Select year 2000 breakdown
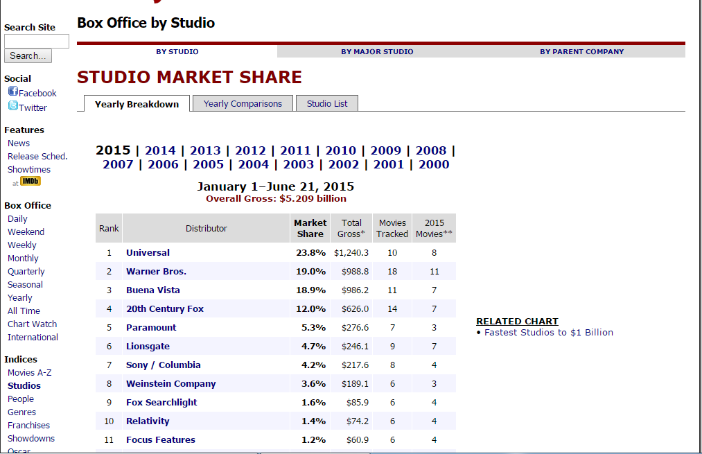The image size is (702, 454). tap(434, 164)
